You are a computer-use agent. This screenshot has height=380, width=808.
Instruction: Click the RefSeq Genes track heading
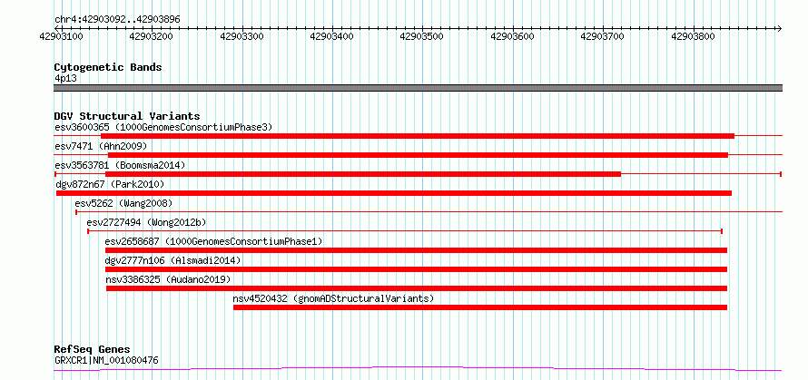93,350
